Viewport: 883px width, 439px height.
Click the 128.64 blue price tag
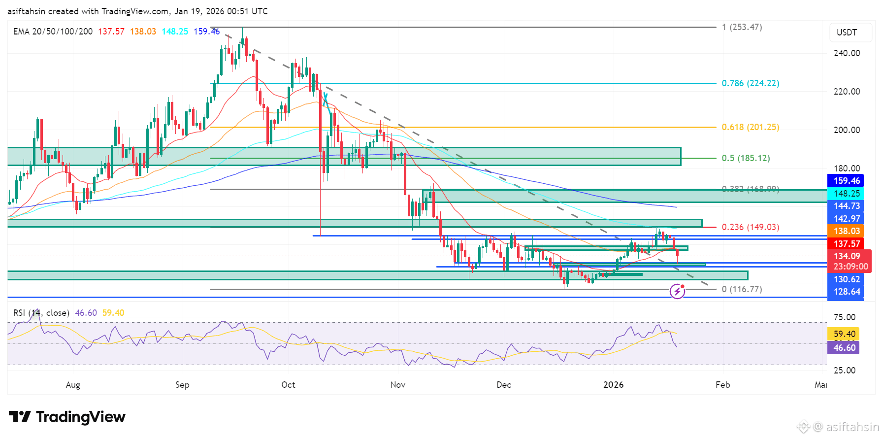[x=846, y=292]
